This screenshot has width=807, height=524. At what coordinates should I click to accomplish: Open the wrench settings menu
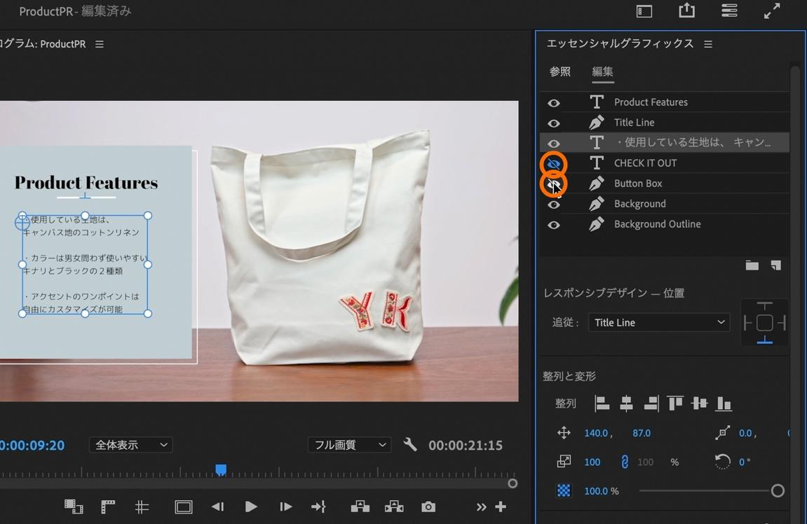pyautogui.click(x=410, y=444)
